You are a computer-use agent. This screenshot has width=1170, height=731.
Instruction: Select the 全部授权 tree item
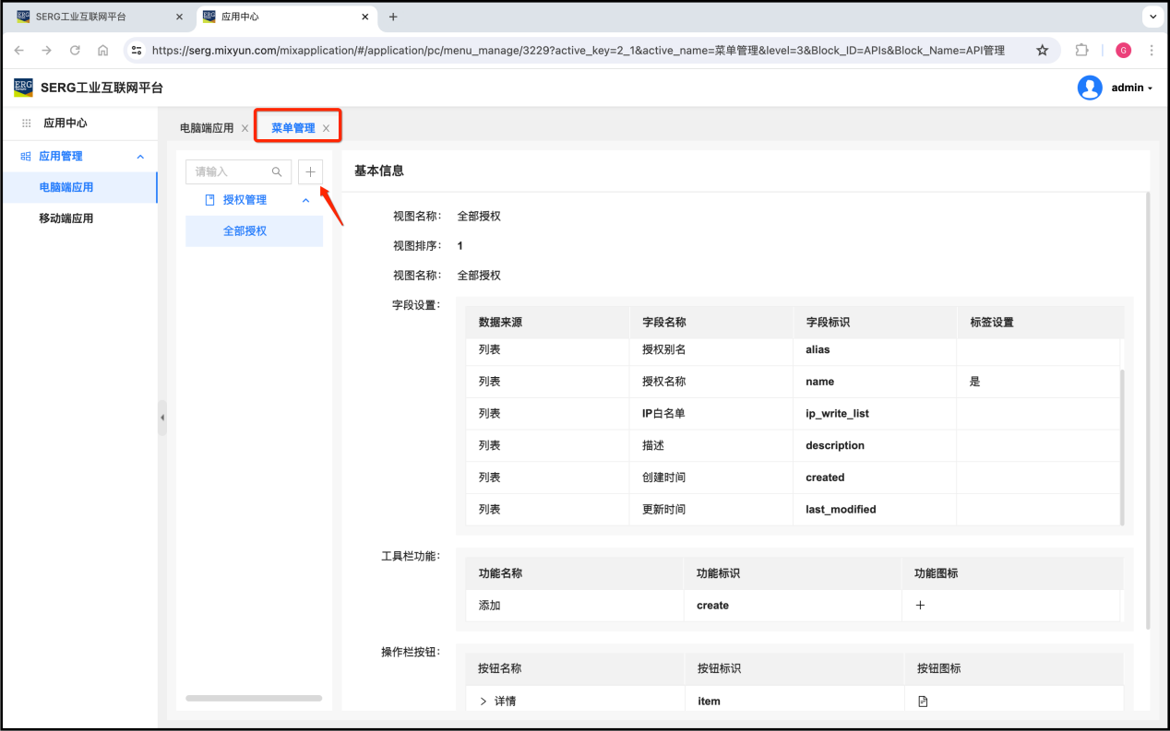245,231
